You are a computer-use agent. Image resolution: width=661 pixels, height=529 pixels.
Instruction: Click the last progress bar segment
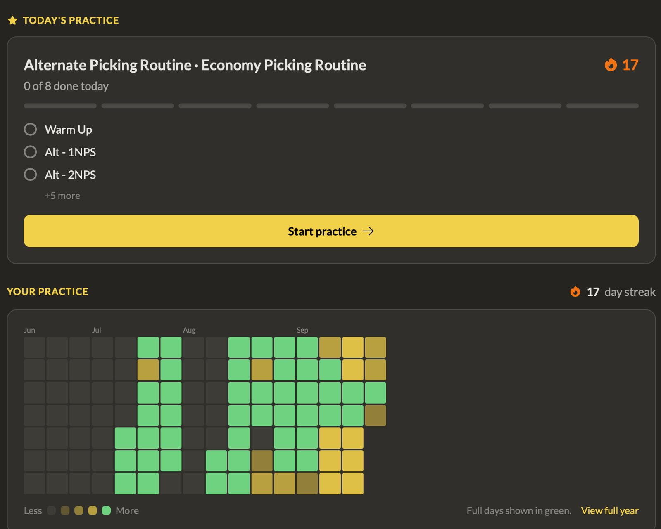coord(602,106)
